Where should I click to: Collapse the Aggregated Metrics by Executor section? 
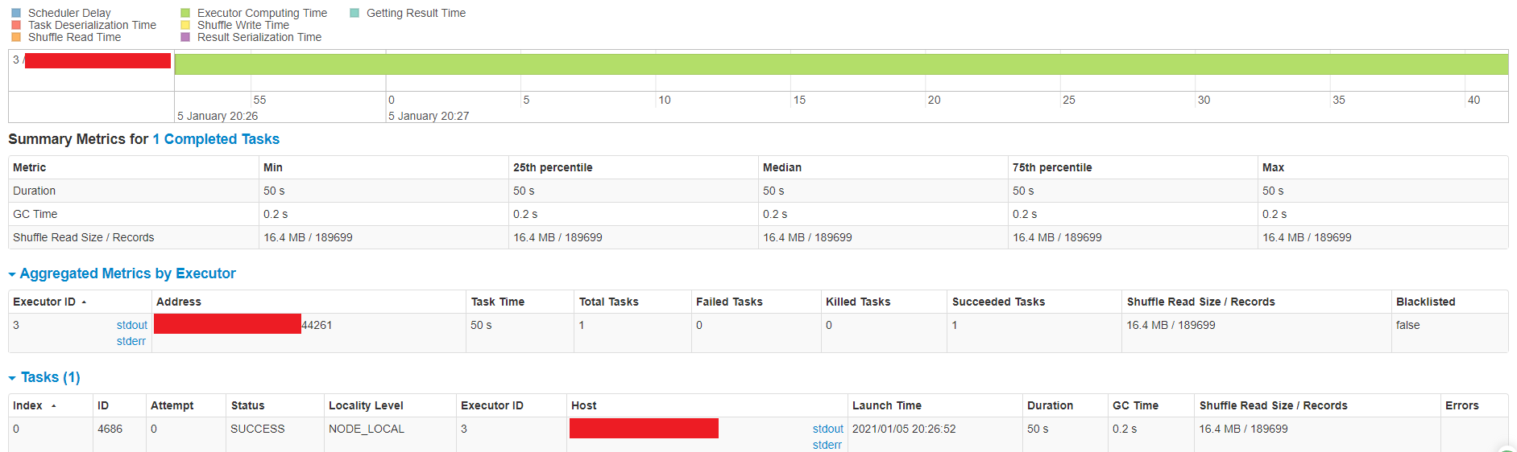click(122, 273)
